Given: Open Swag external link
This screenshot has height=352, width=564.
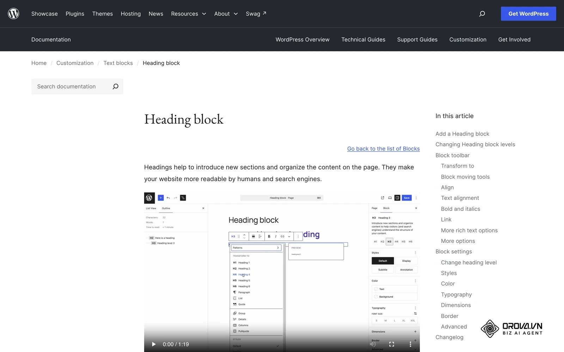Looking at the screenshot, I should 256,14.
